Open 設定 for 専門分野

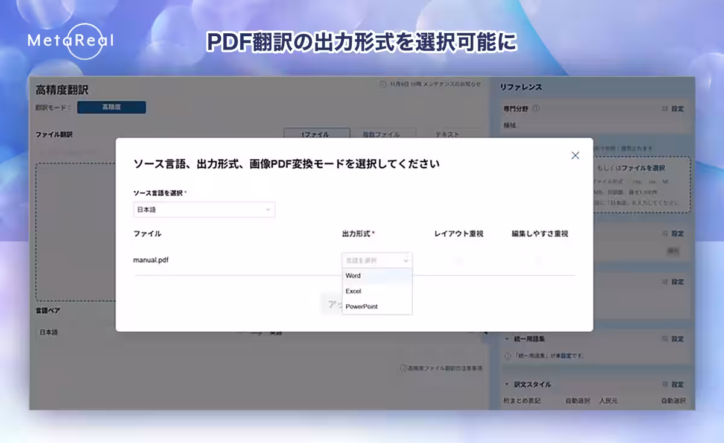click(673, 109)
